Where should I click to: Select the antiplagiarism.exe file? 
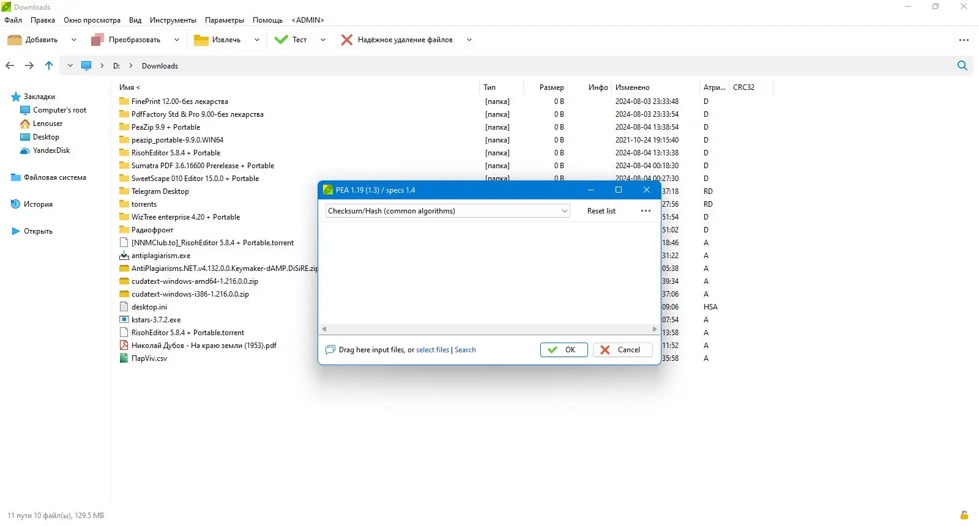pyautogui.click(x=161, y=256)
